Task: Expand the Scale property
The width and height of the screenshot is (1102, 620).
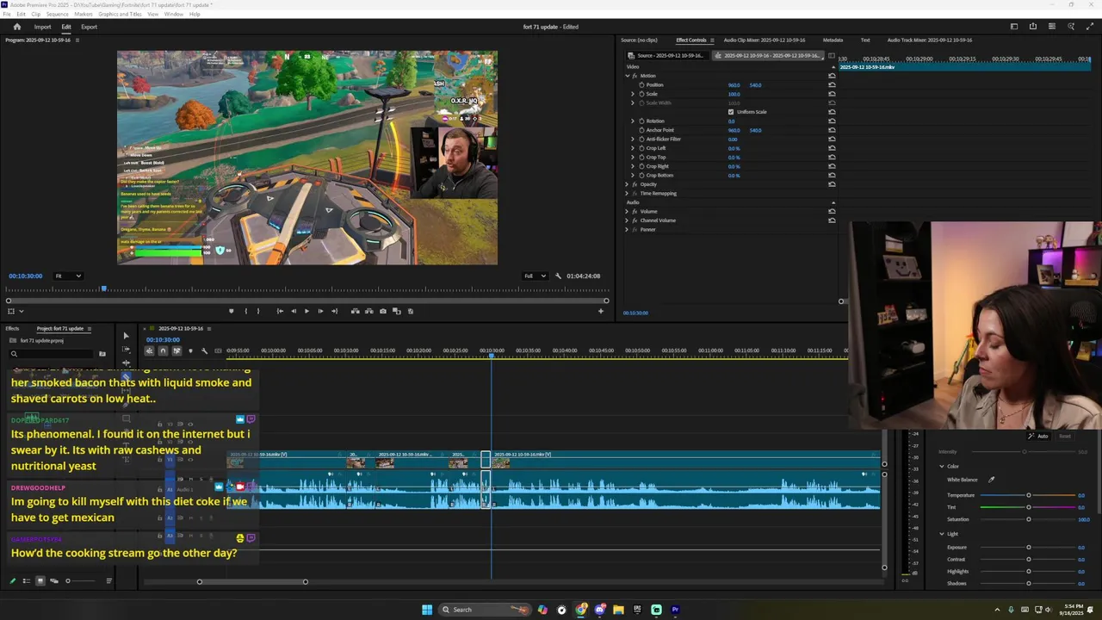Action: [x=633, y=94]
